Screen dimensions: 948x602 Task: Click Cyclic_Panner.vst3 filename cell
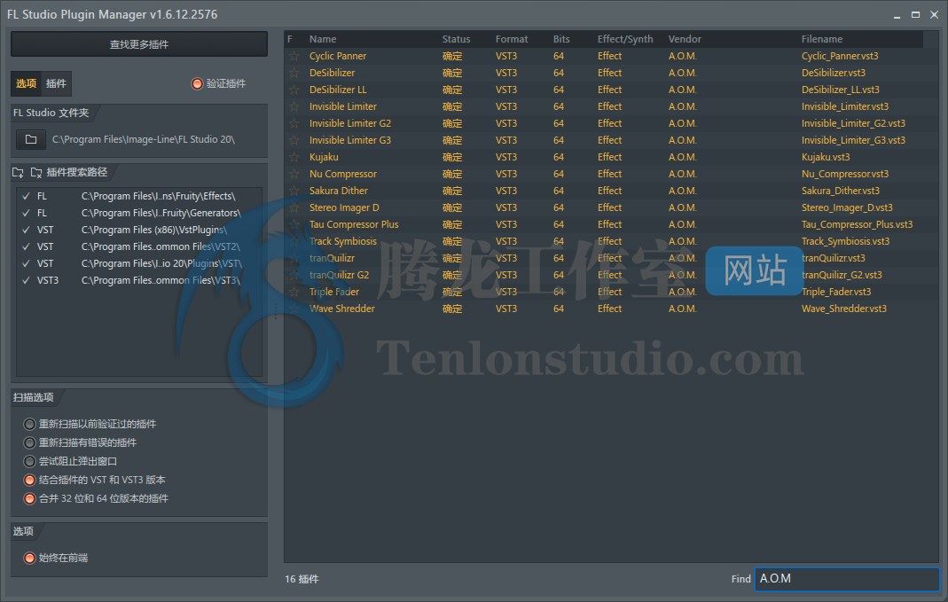click(840, 56)
